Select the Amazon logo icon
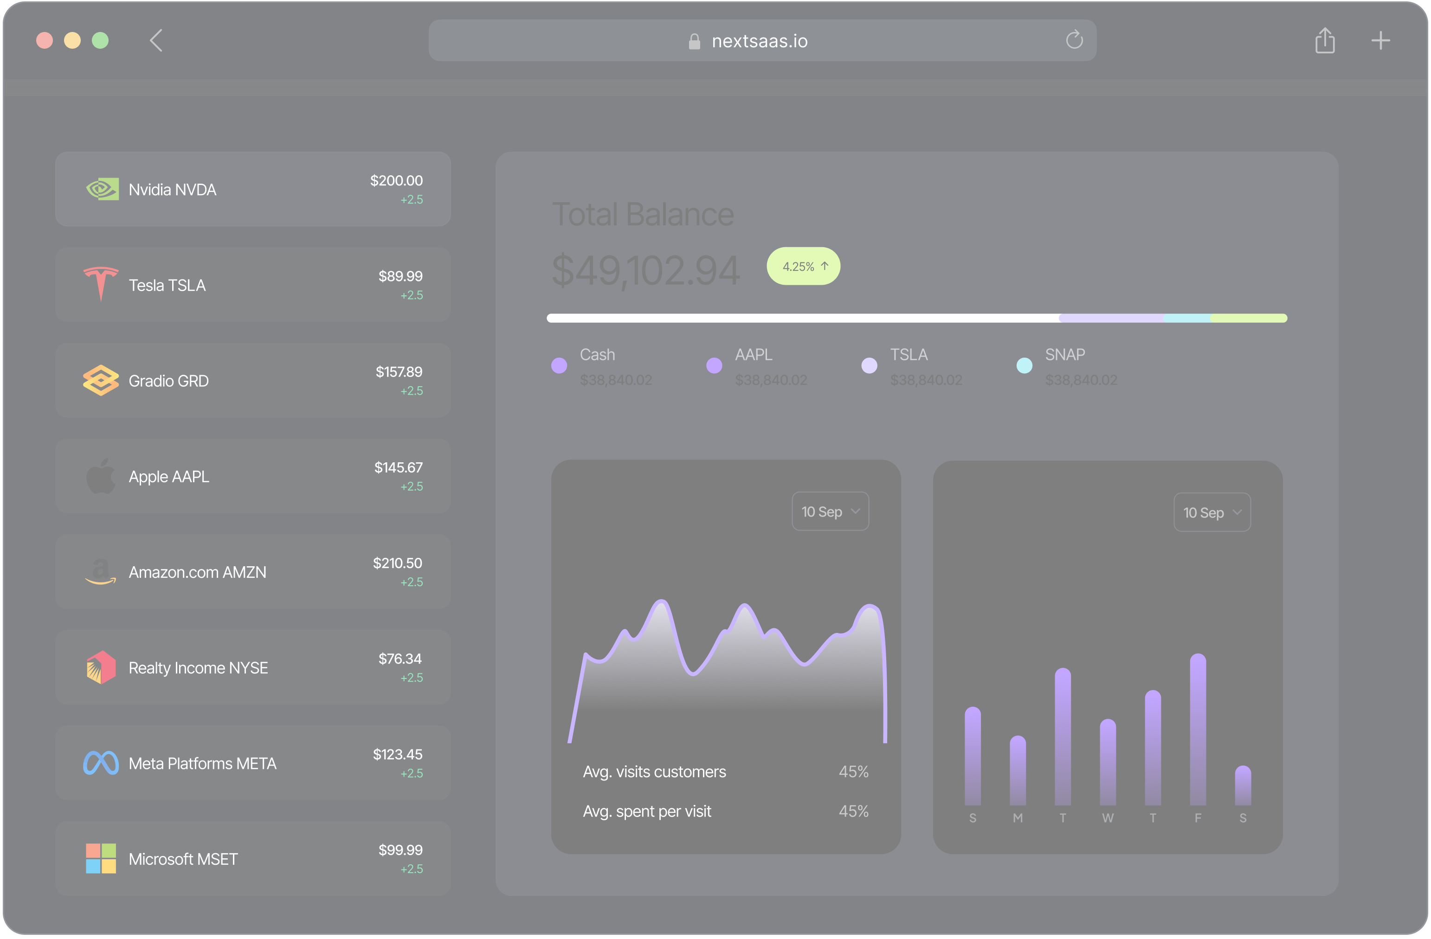The height and width of the screenshot is (939, 1431). 100,571
